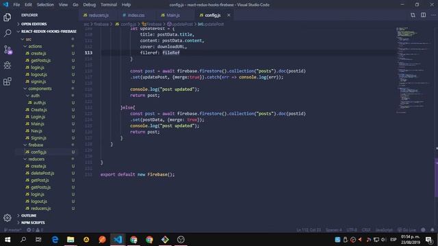Click line number 113 in the gutter
The height and width of the screenshot is (246, 438).
coord(88,53)
